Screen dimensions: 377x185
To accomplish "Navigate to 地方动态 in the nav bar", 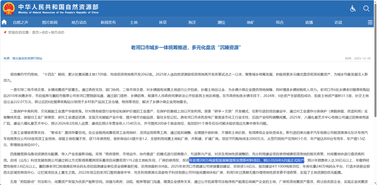I will (79, 22).
